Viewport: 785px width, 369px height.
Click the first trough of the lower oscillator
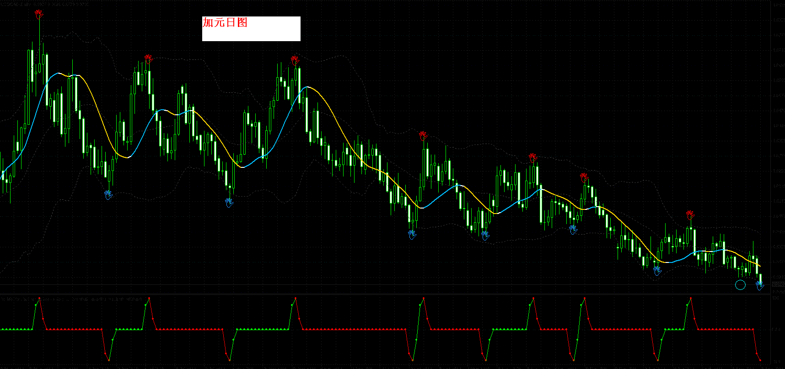(109, 360)
